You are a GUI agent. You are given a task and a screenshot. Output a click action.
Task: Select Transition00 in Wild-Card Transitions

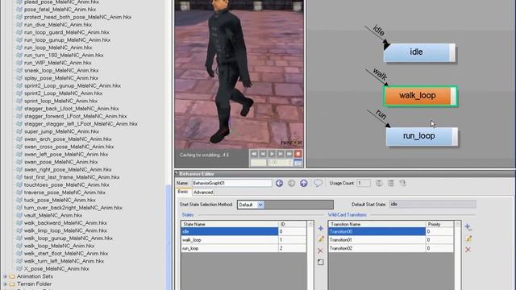(390, 231)
